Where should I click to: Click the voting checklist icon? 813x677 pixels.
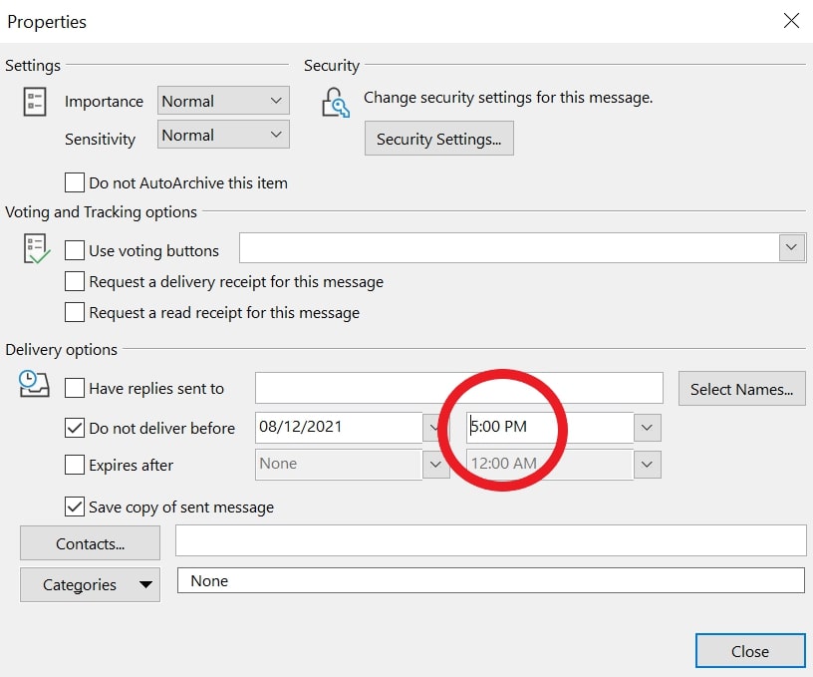(36, 248)
